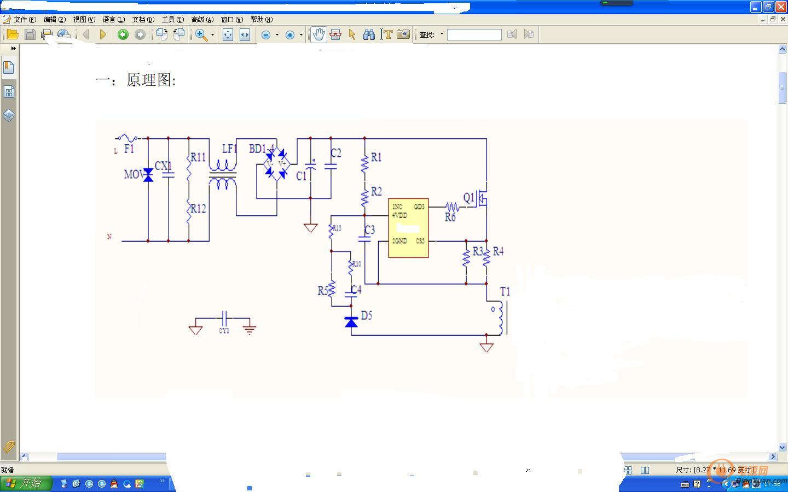The width and height of the screenshot is (788, 492).
Task: Click the Open file folder icon
Action: [13, 34]
